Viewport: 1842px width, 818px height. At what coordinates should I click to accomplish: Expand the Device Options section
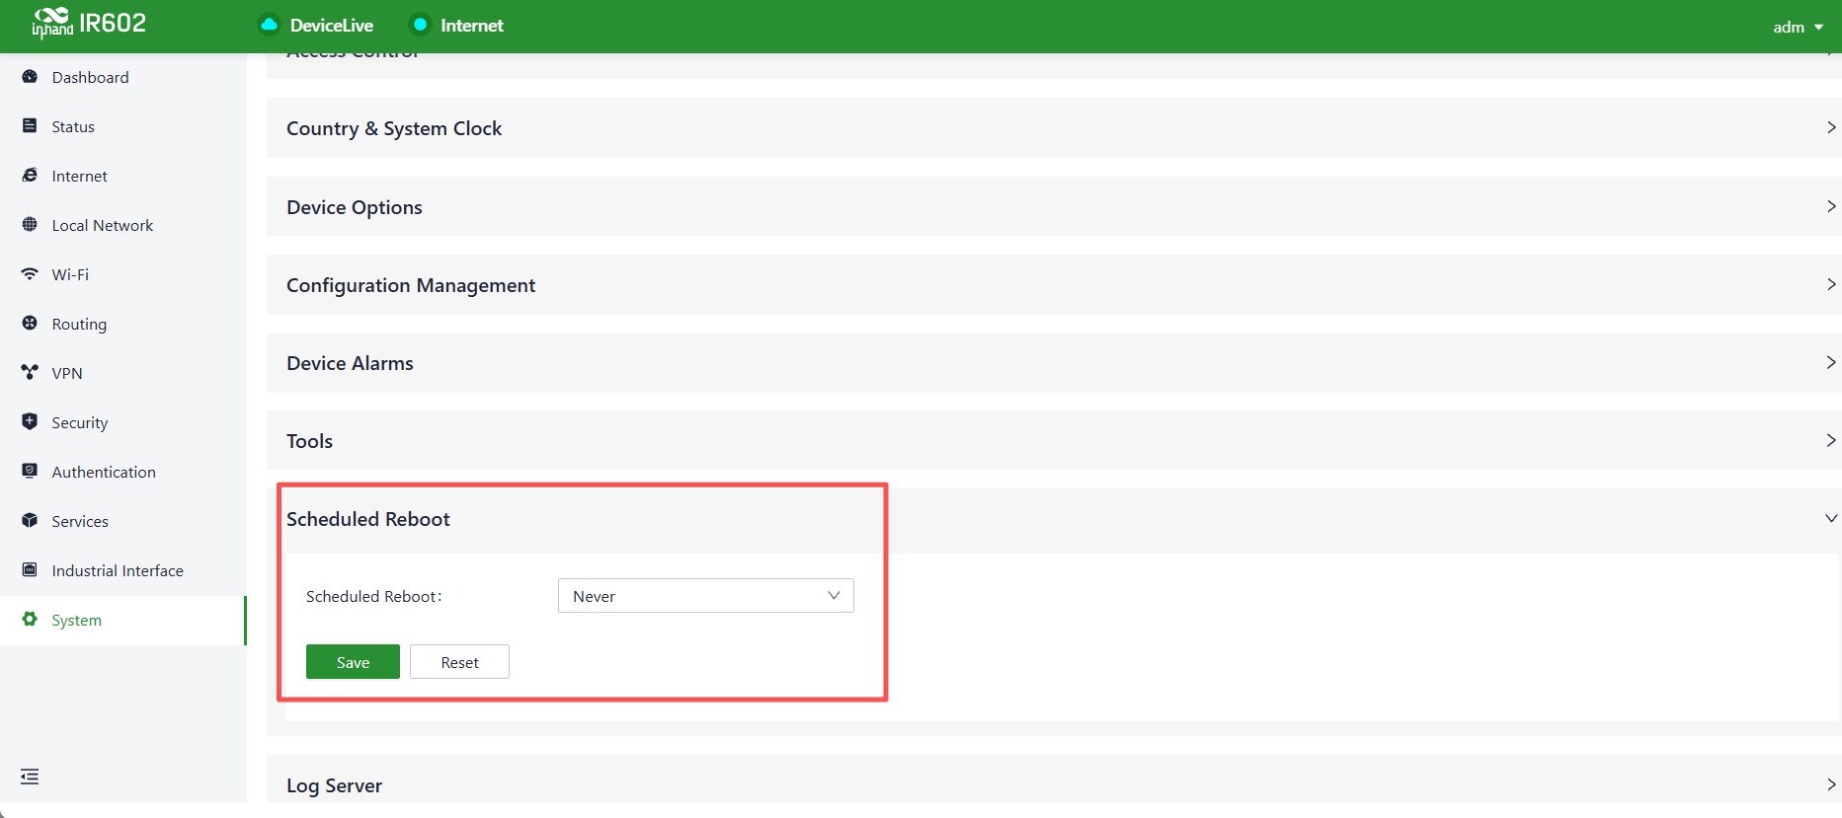pos(1054,206)
